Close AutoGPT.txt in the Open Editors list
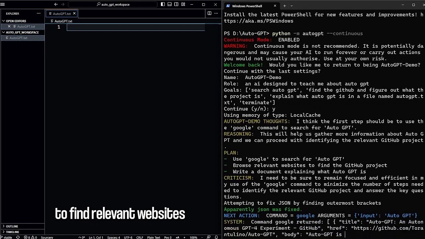This screenshot has width=425, height=239. click(9, 27)
